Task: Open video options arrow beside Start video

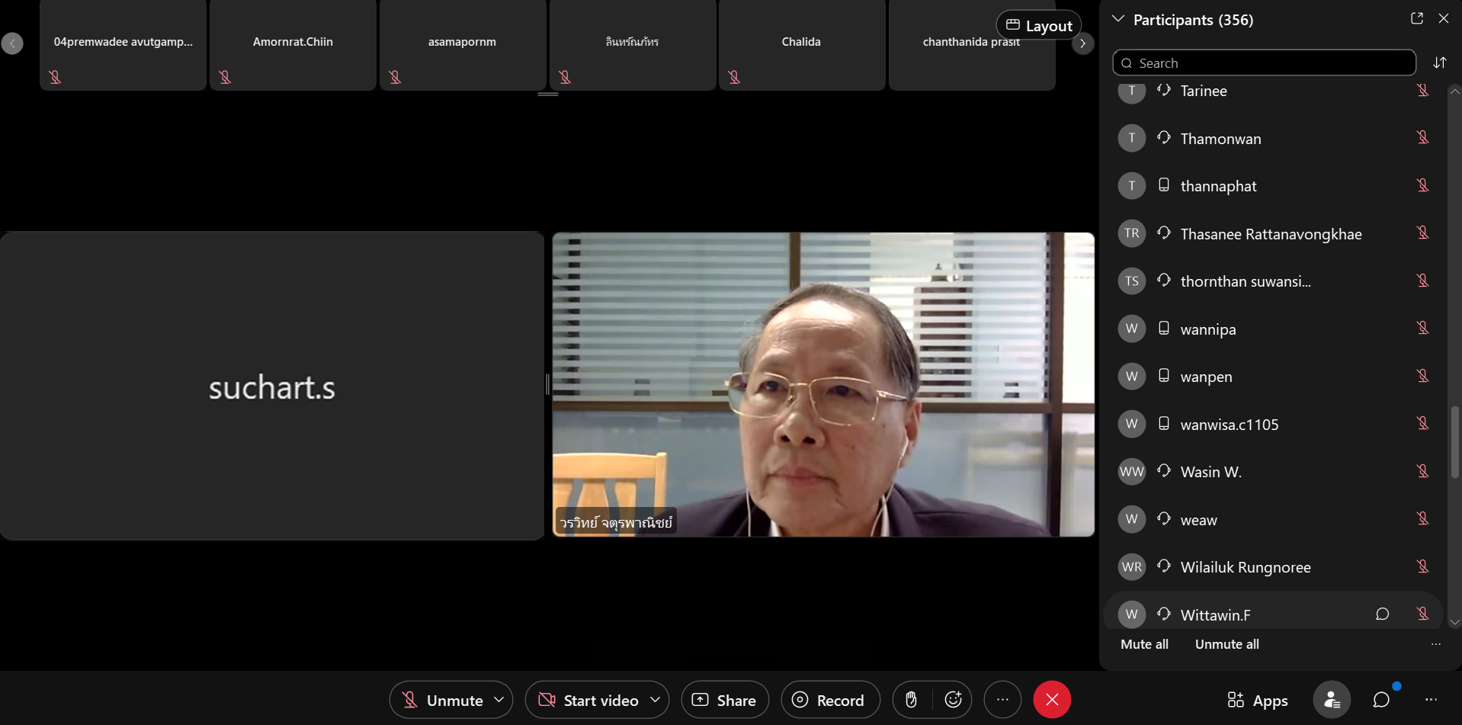Action: (x=655, y=700)
